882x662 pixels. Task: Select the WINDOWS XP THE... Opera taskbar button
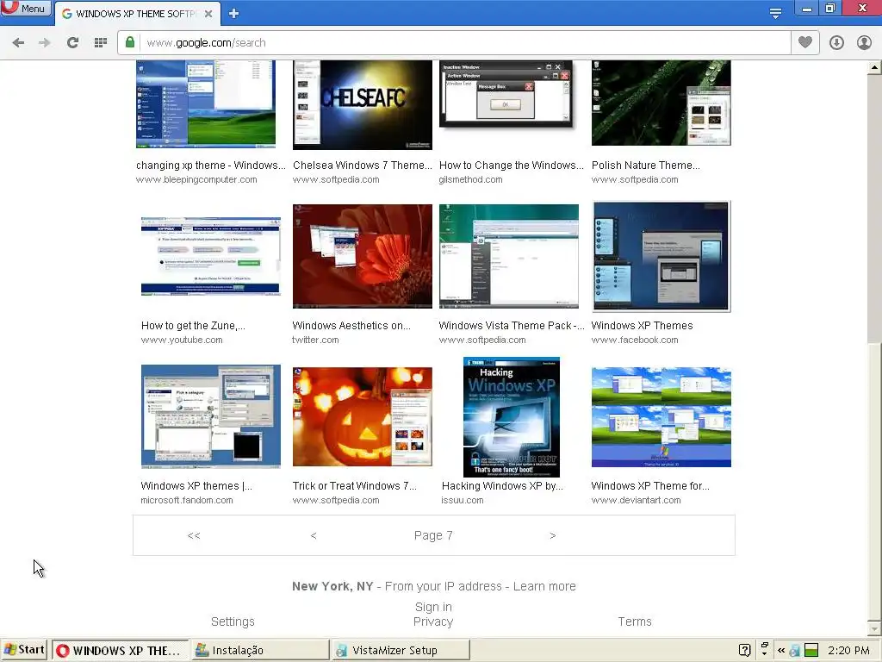(x=121, y=650)
